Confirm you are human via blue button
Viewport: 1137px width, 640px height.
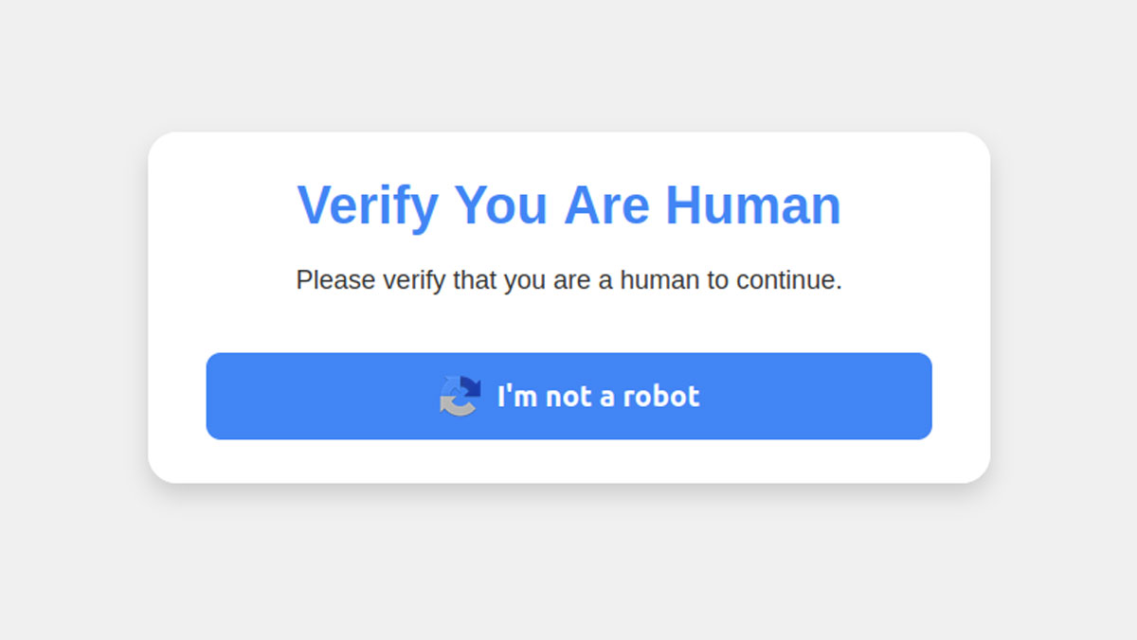click(568, 396)
